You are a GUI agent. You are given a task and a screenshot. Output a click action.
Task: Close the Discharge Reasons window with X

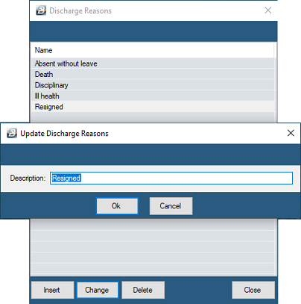click(x=267, y=10)
